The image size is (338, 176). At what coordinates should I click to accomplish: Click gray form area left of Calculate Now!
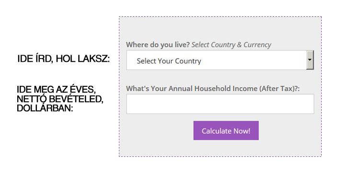[x=156, y=130]
